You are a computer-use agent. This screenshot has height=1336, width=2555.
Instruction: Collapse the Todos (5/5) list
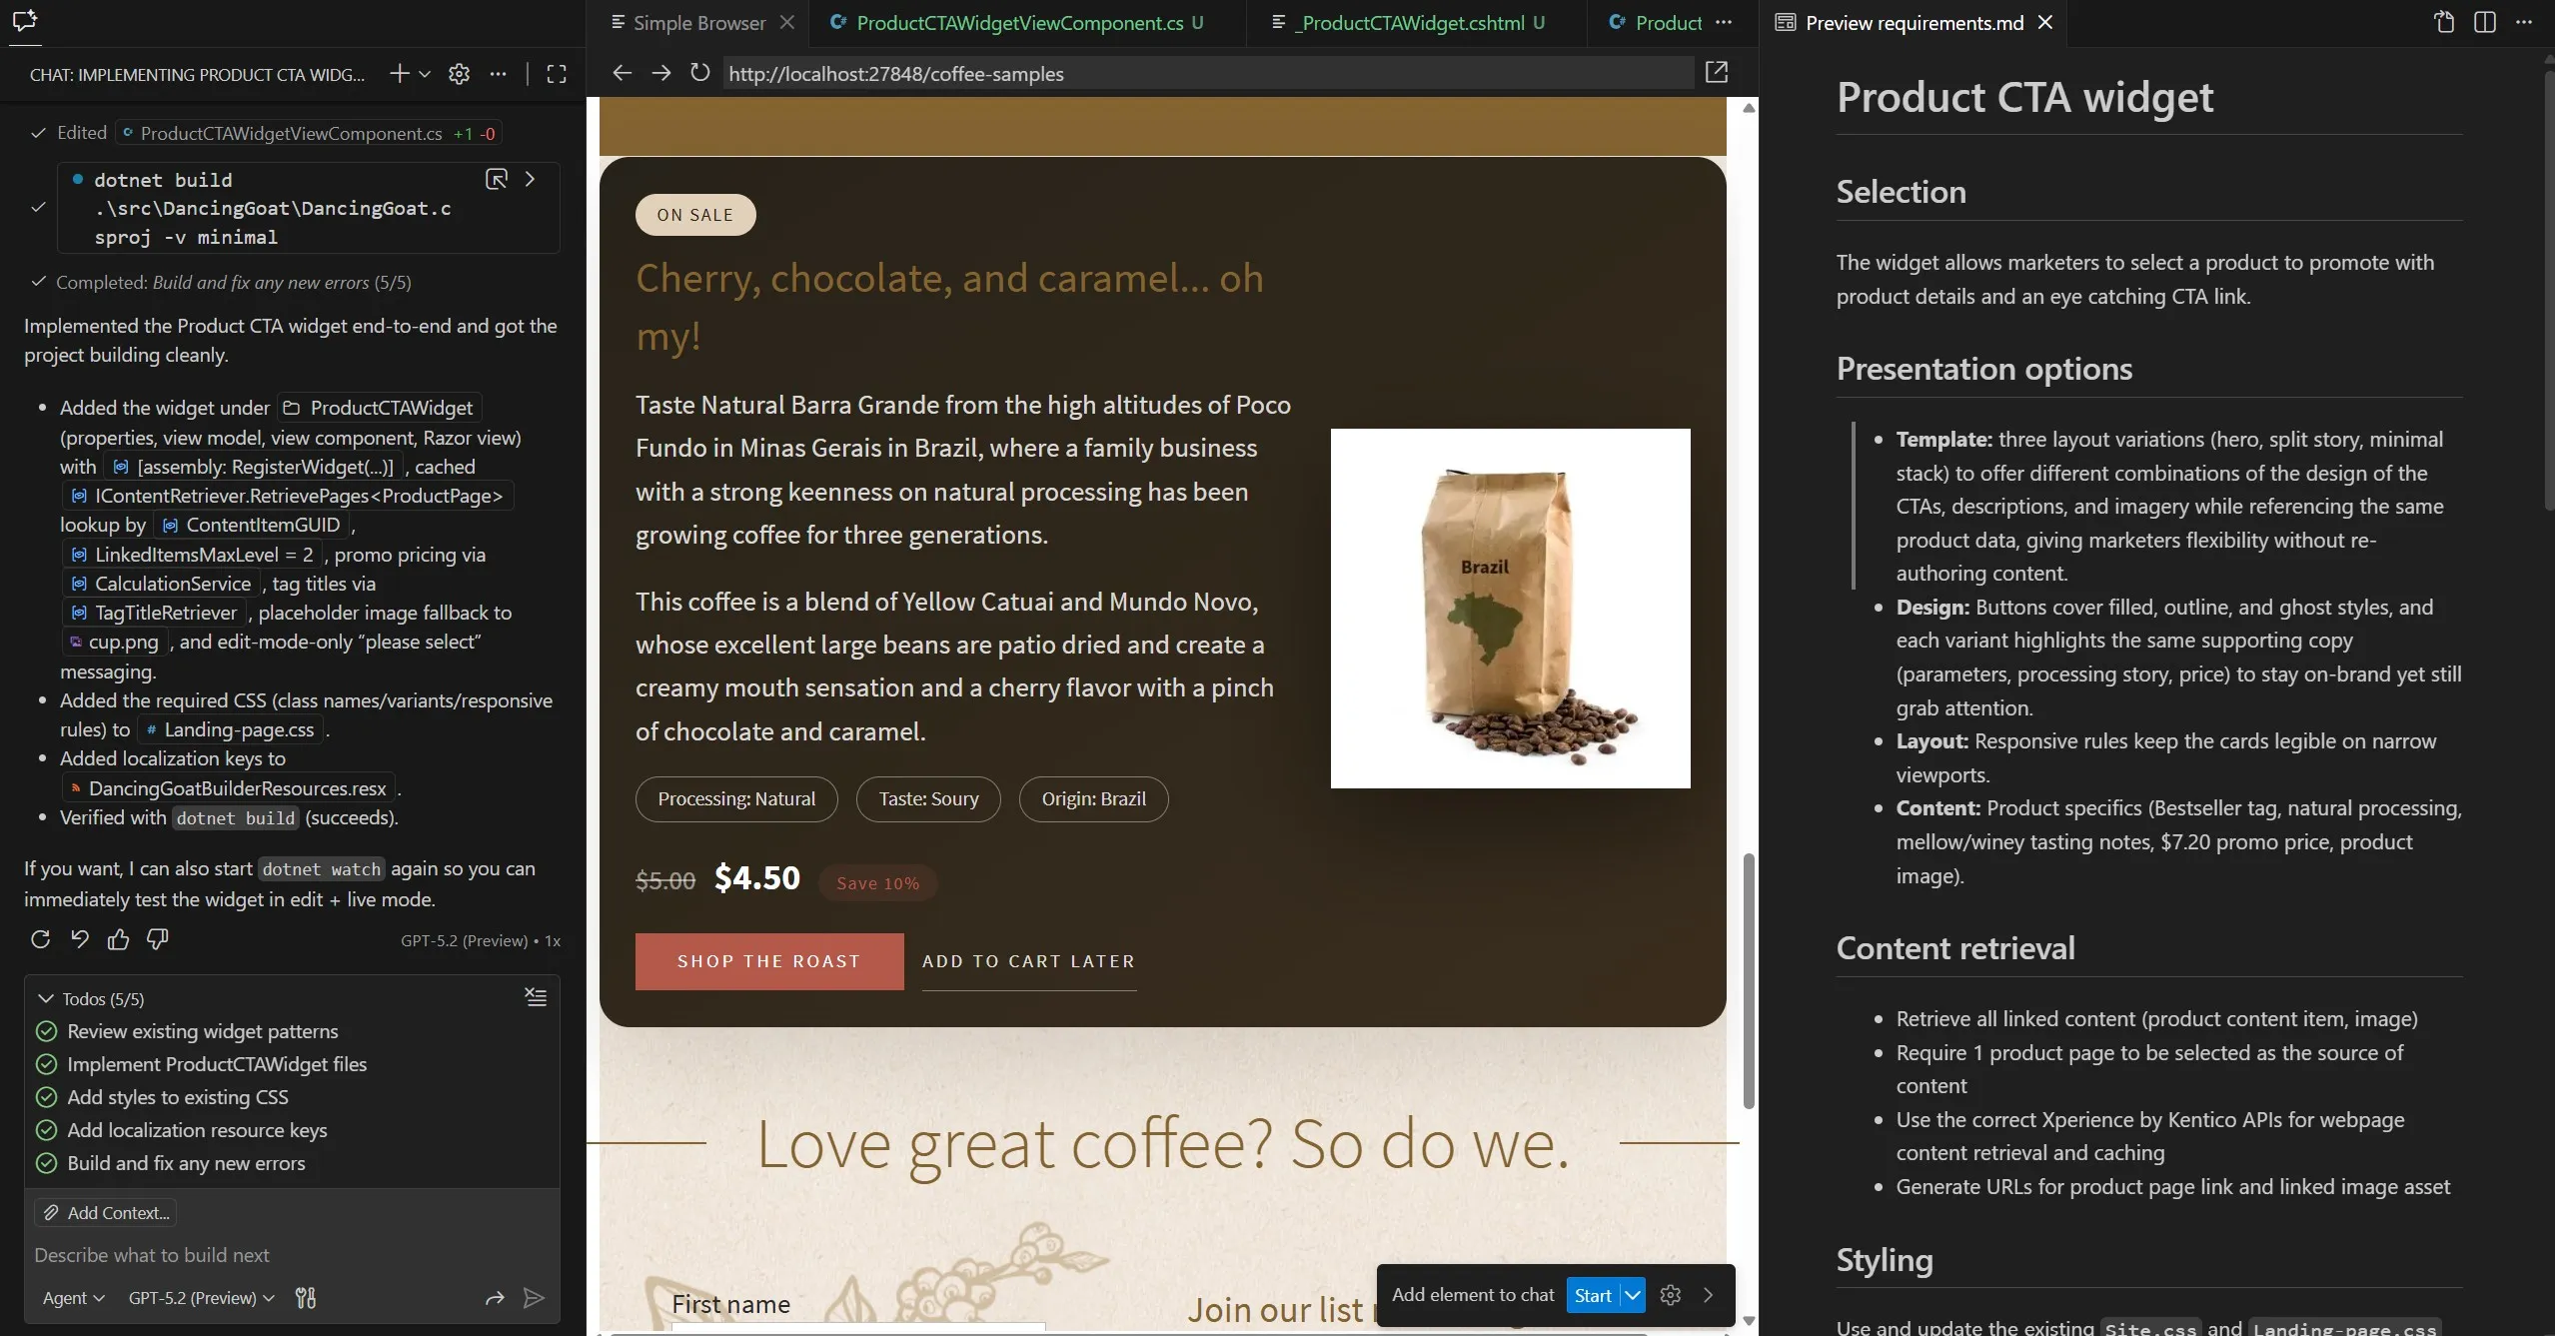tap(46, 999)
